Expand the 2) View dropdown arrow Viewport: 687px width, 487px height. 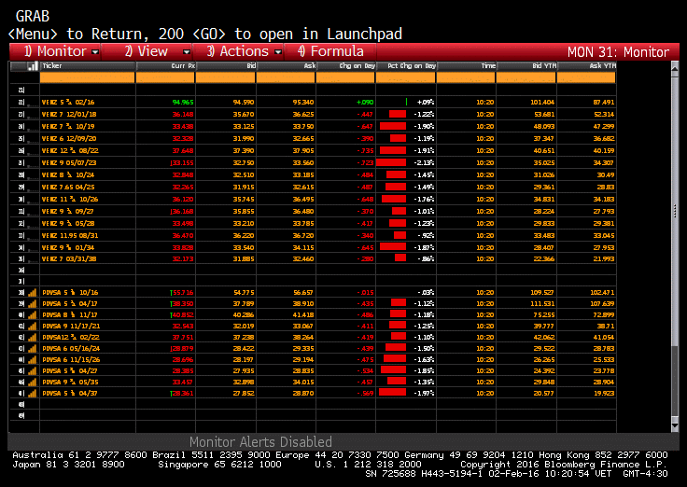click(187, 52)
